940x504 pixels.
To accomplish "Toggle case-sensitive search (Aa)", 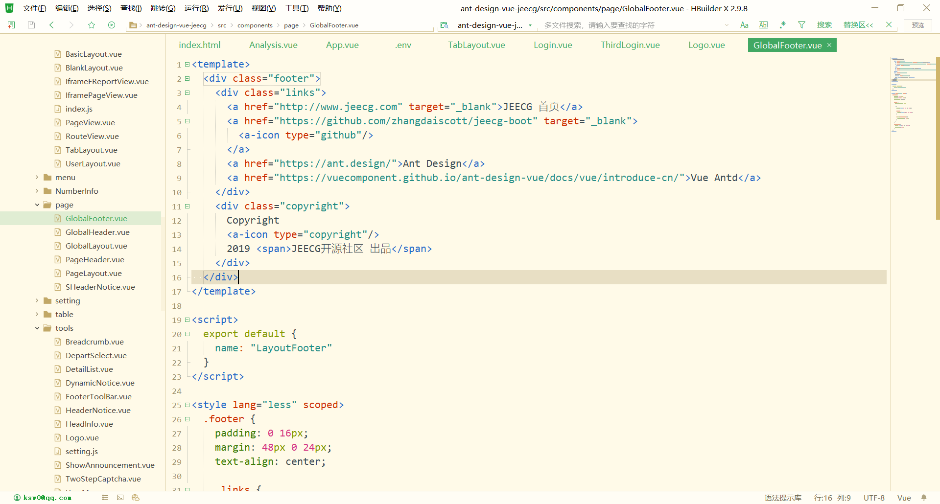I will pyautogui.click(x=744, y=25).
